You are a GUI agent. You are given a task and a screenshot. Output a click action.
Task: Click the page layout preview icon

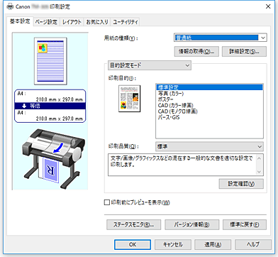pyautogui.click(x=50, y=61)
